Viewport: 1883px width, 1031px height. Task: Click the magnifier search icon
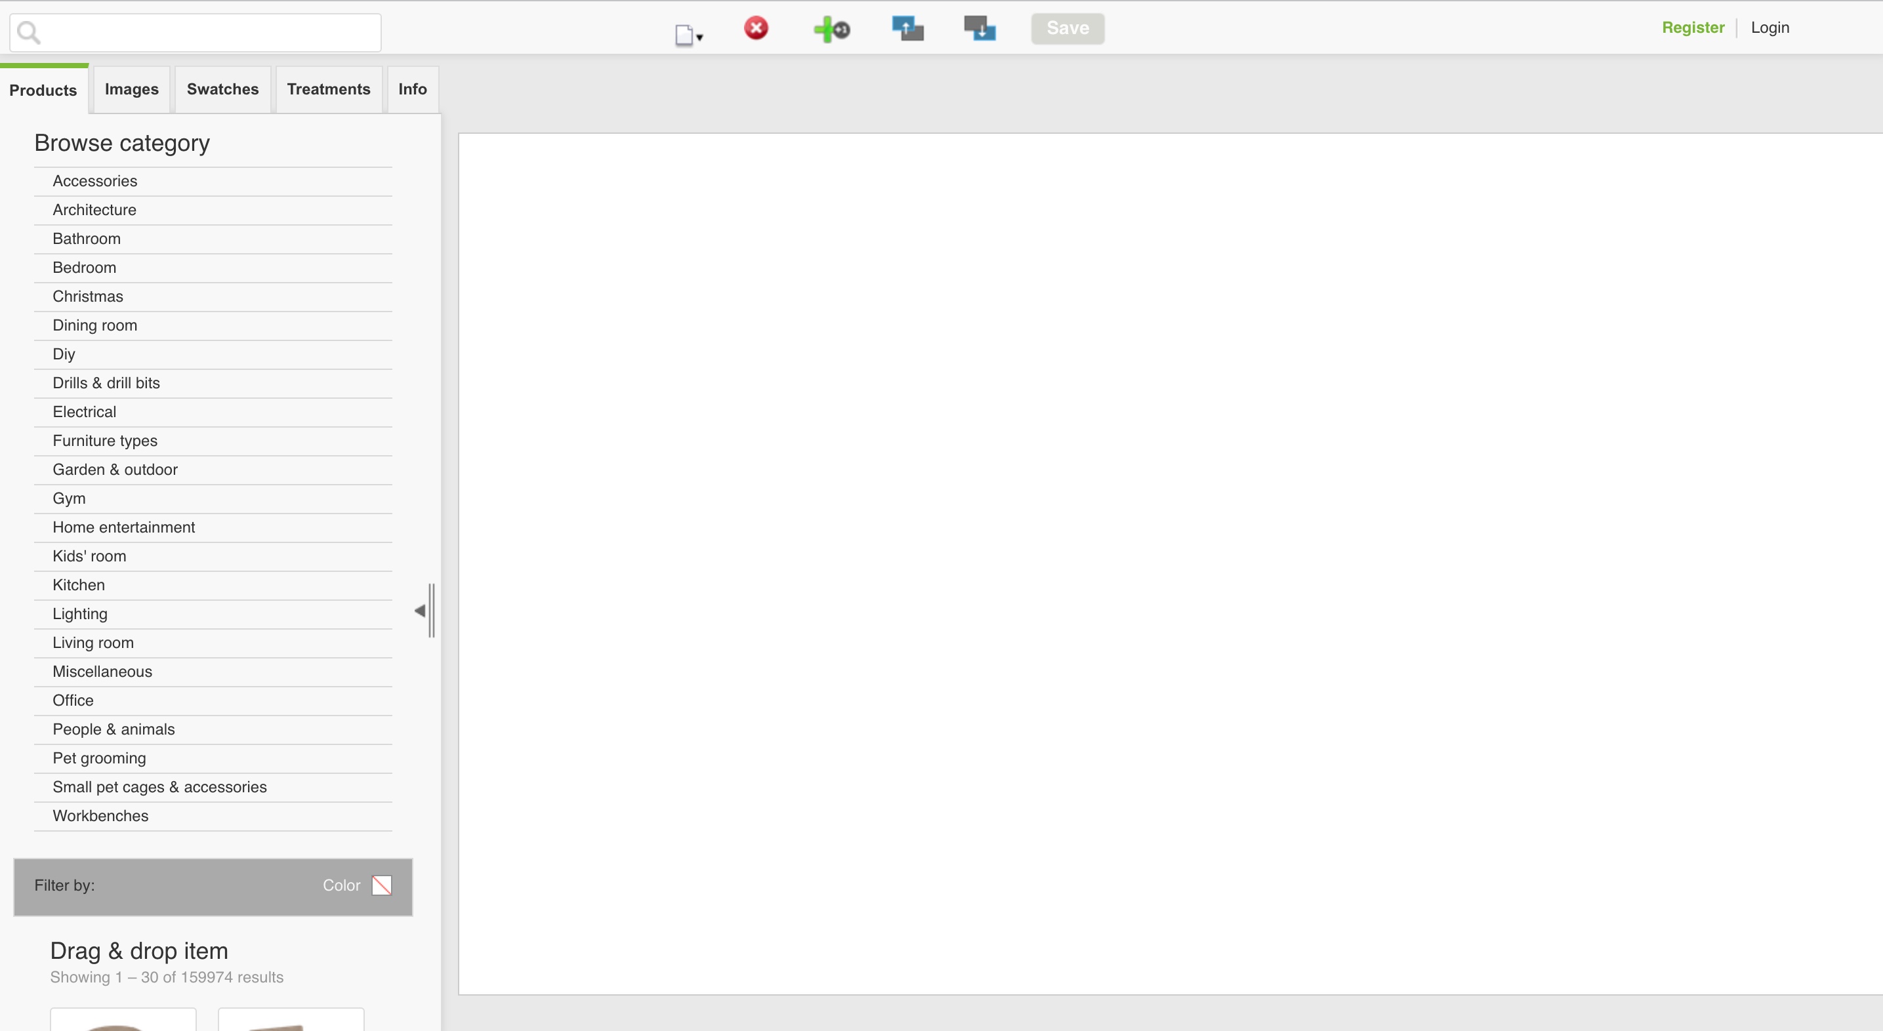(28, 32)
